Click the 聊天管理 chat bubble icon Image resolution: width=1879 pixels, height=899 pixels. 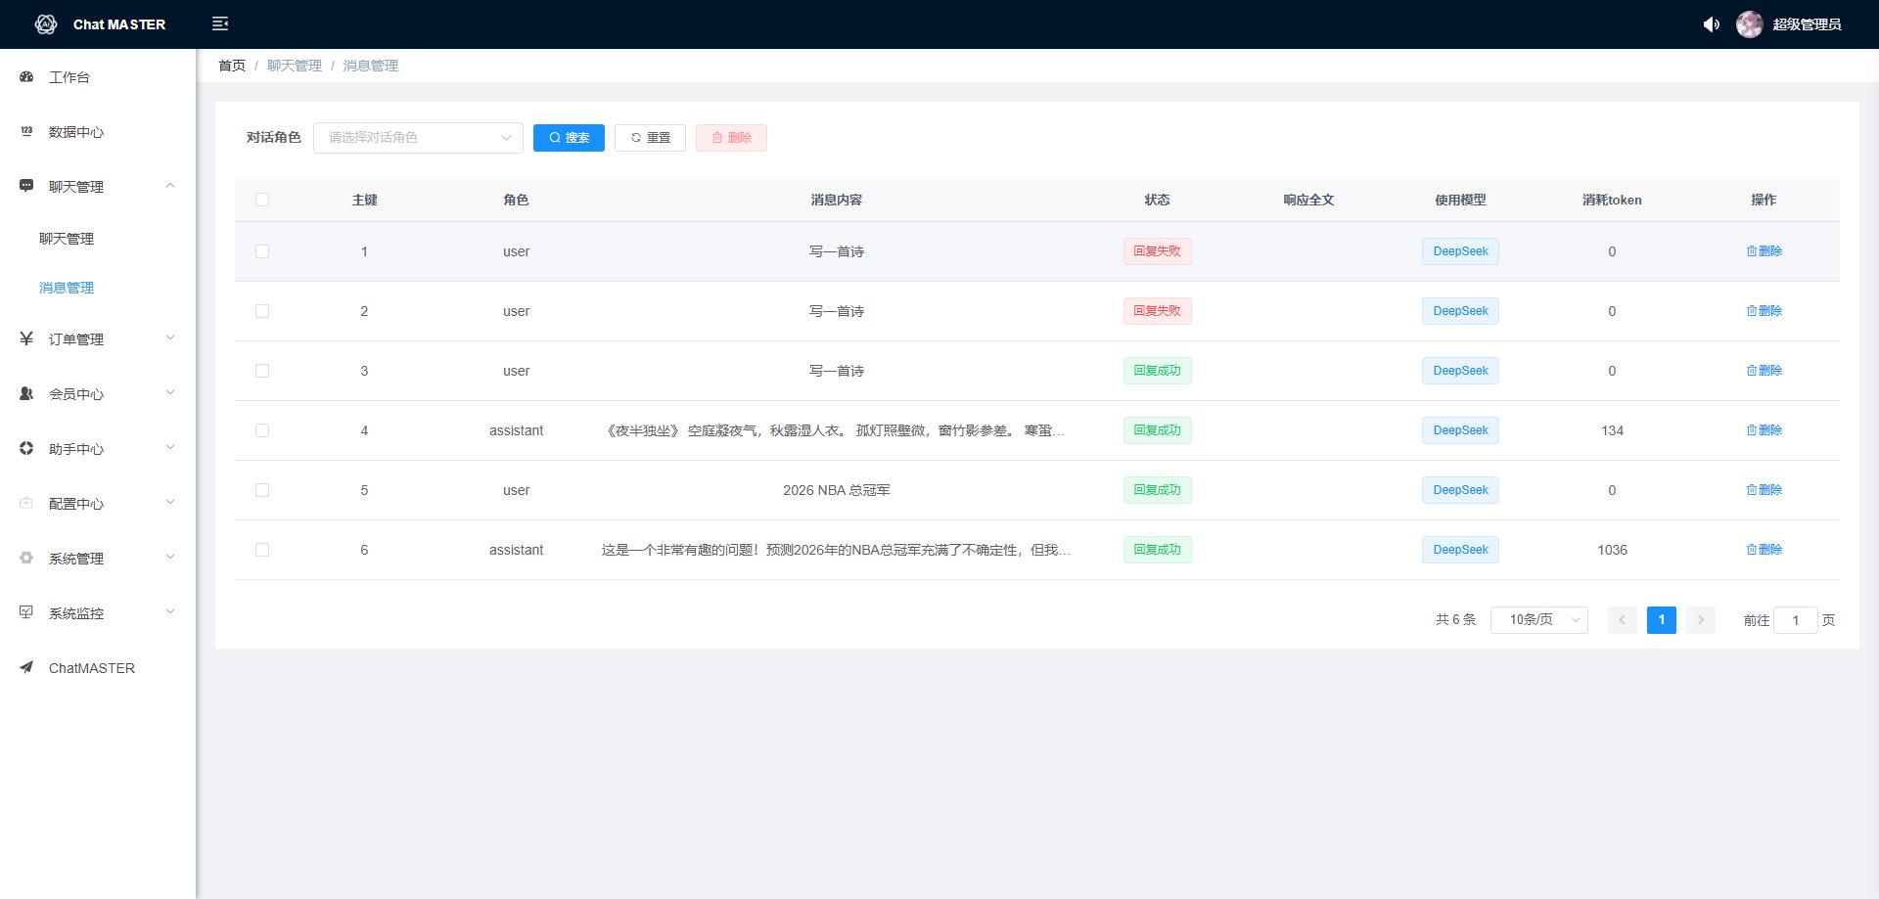pyautogui.click(x=26, y=186)
